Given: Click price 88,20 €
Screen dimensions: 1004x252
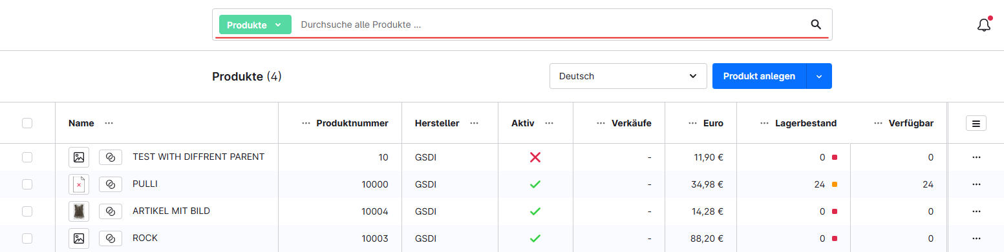Looking at the screenshot, I should click(x=707, y=238).
